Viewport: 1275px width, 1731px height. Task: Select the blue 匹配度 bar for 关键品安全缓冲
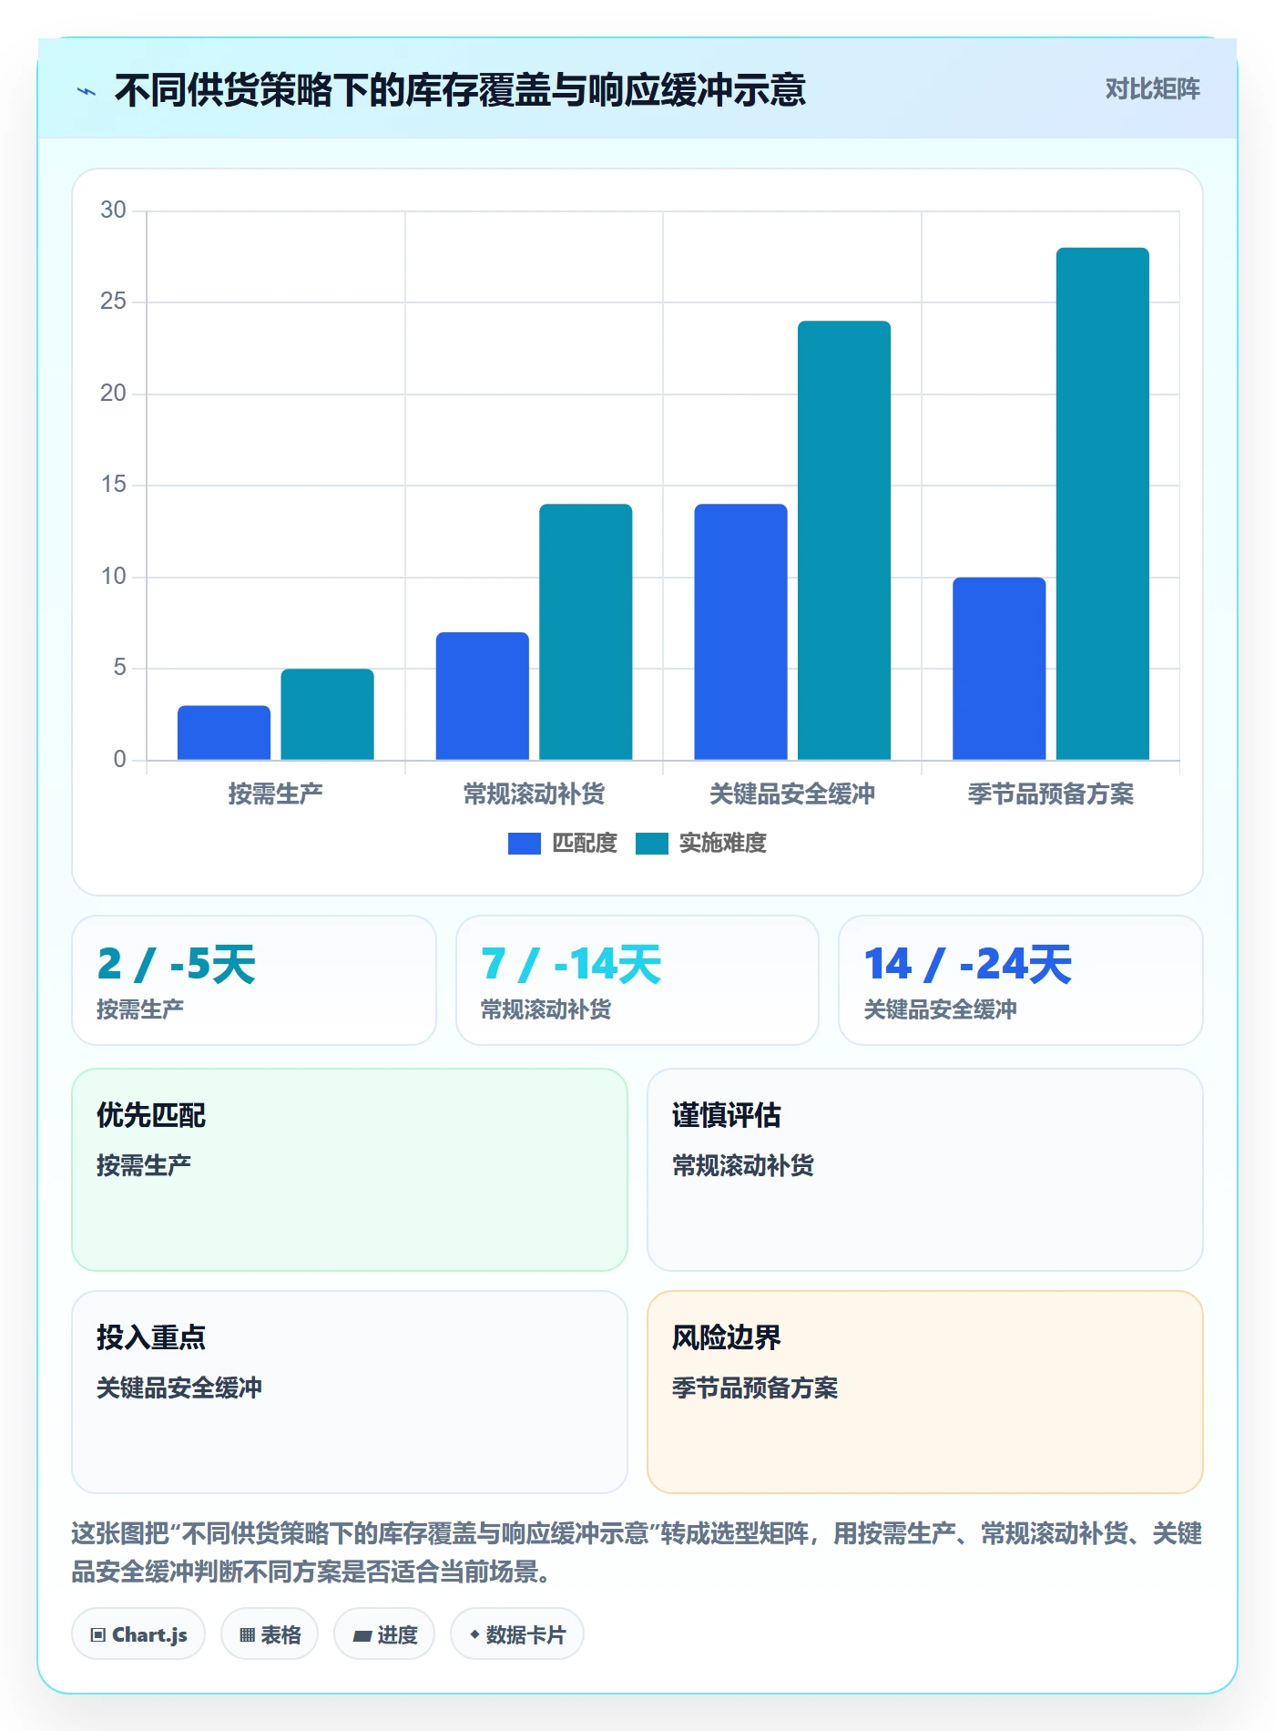click(x=740, y=631)
